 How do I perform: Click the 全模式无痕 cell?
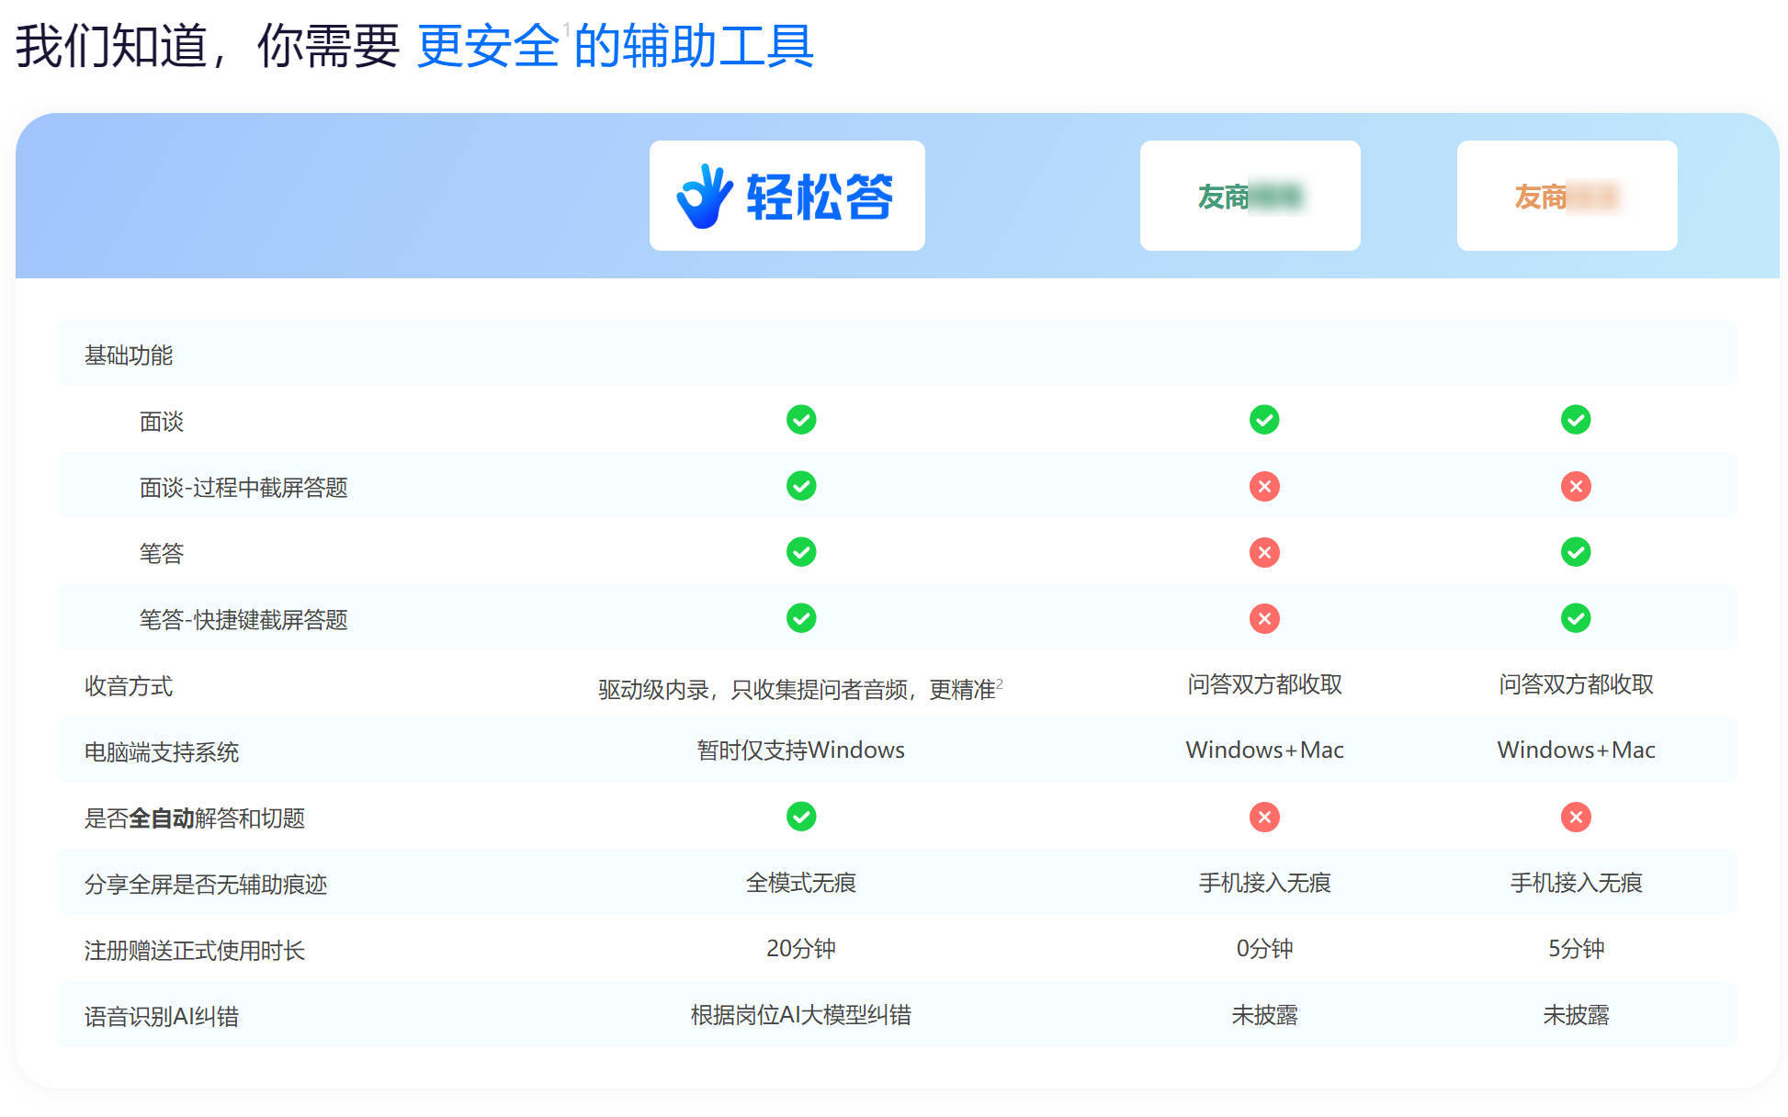point(800,883)
